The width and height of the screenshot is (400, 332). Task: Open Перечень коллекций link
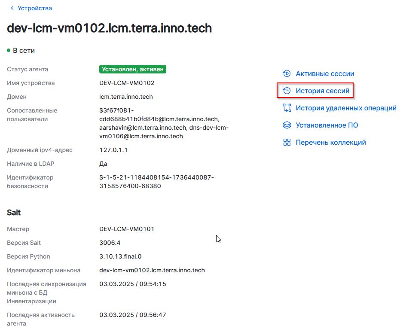click(330, 143)
